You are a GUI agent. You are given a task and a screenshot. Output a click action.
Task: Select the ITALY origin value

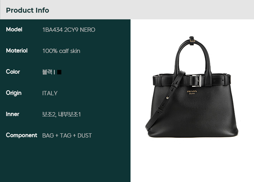coord(50,93)
